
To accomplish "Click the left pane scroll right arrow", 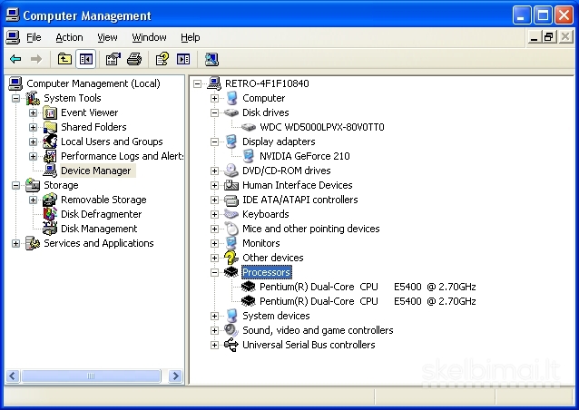I will pyautogui.click(x=176, y=375).
